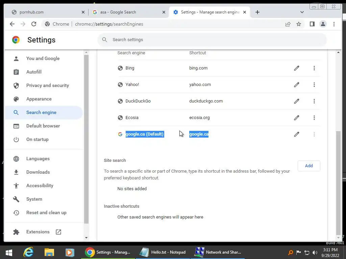Open Languages settings section

44,159
